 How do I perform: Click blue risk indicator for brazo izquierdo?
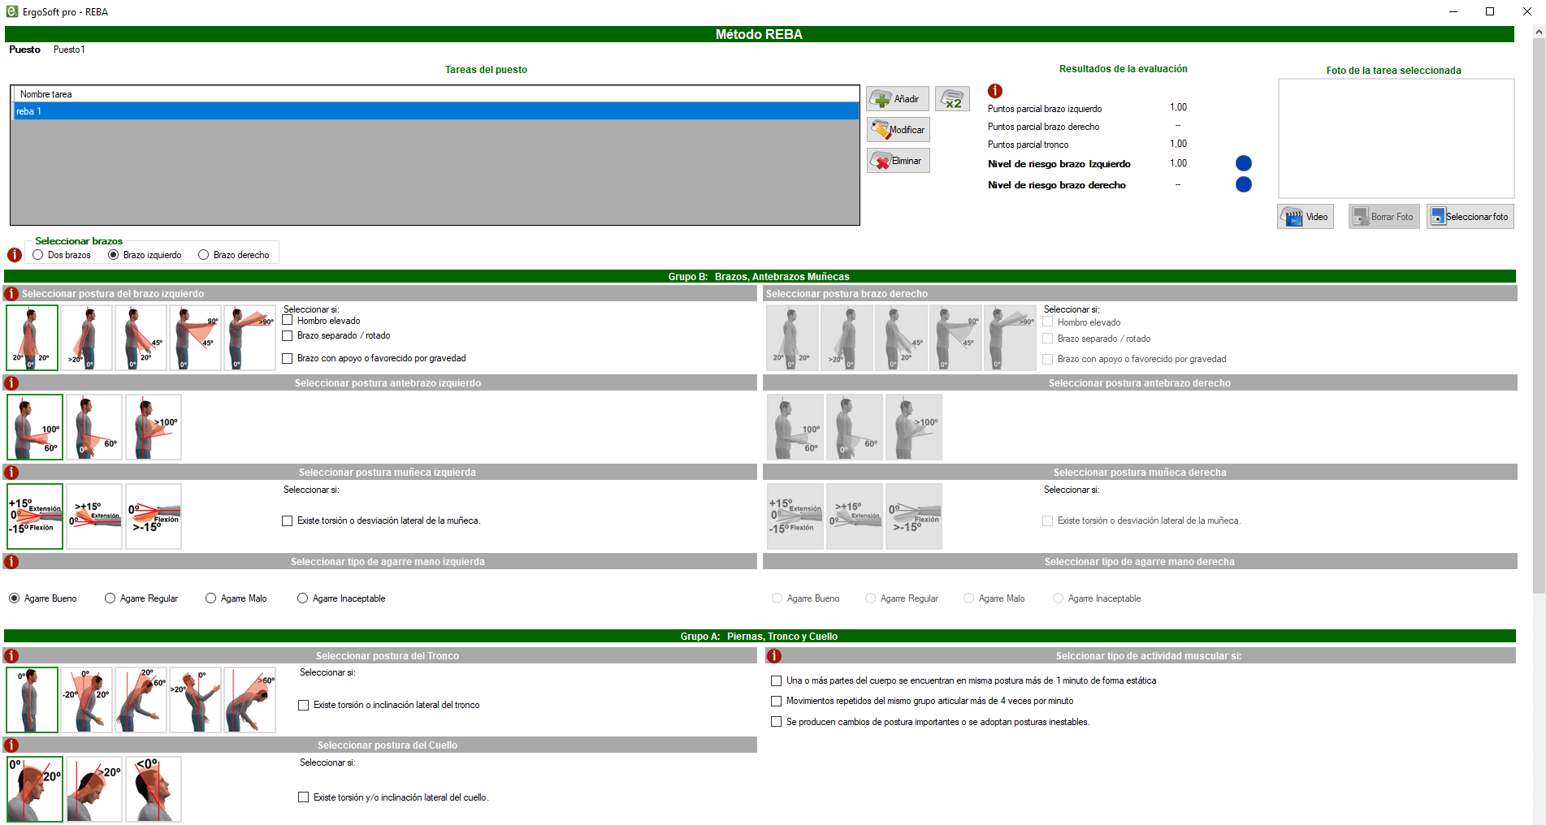[x=1244, y=163]
